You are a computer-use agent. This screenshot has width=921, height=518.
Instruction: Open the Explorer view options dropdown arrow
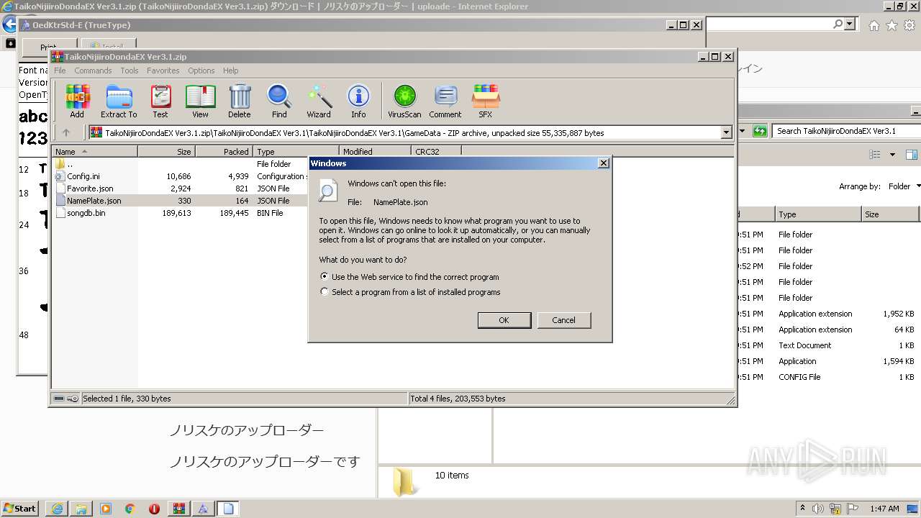coord(892,155)
